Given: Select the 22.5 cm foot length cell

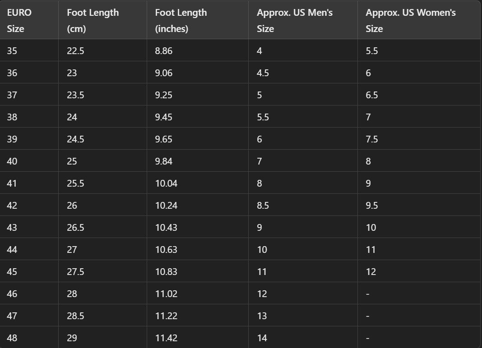Looking at the screenshot, I should [x=75, y=51].
